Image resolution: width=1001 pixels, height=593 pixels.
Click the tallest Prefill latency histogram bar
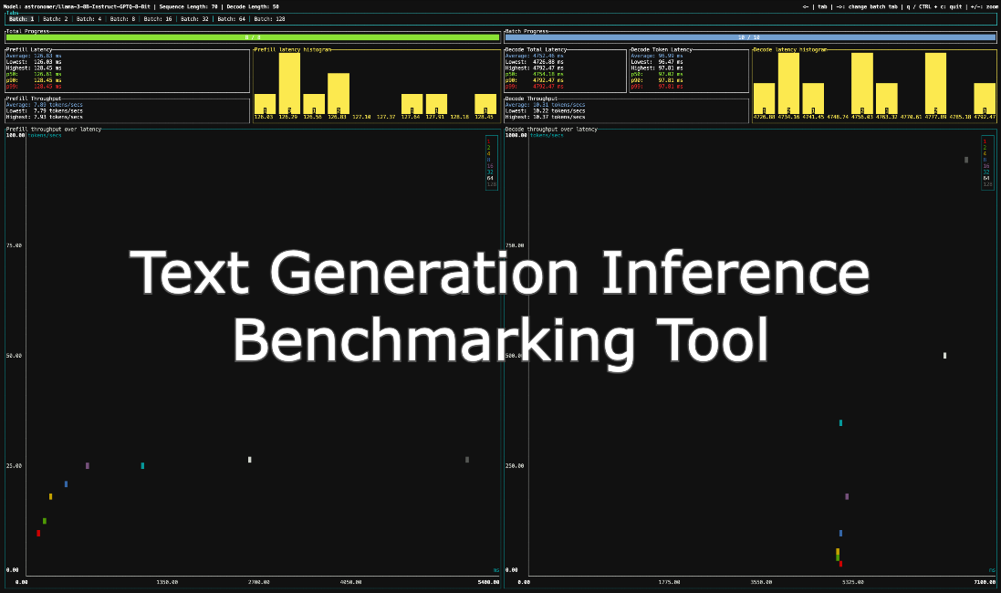tap(289, 83)
